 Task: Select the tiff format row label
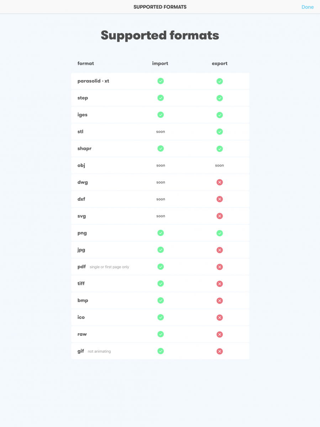[81, 284]
